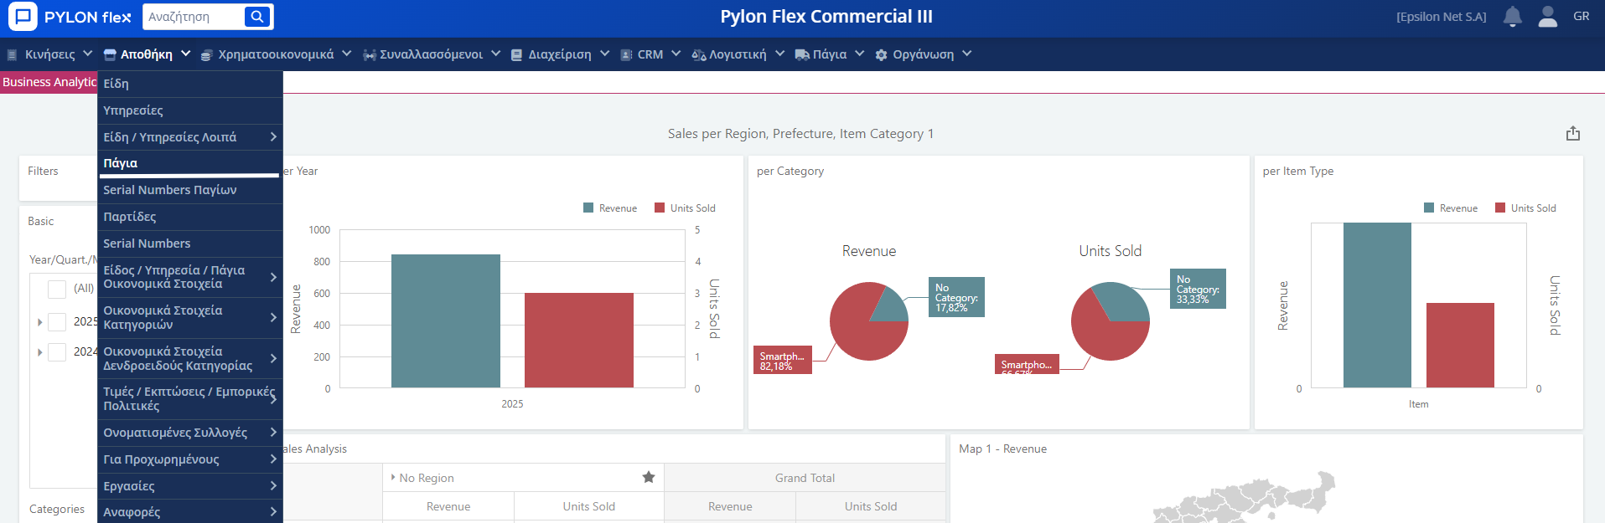
Task: Tick the 2025 year checkbox
Action: point(57,321)
